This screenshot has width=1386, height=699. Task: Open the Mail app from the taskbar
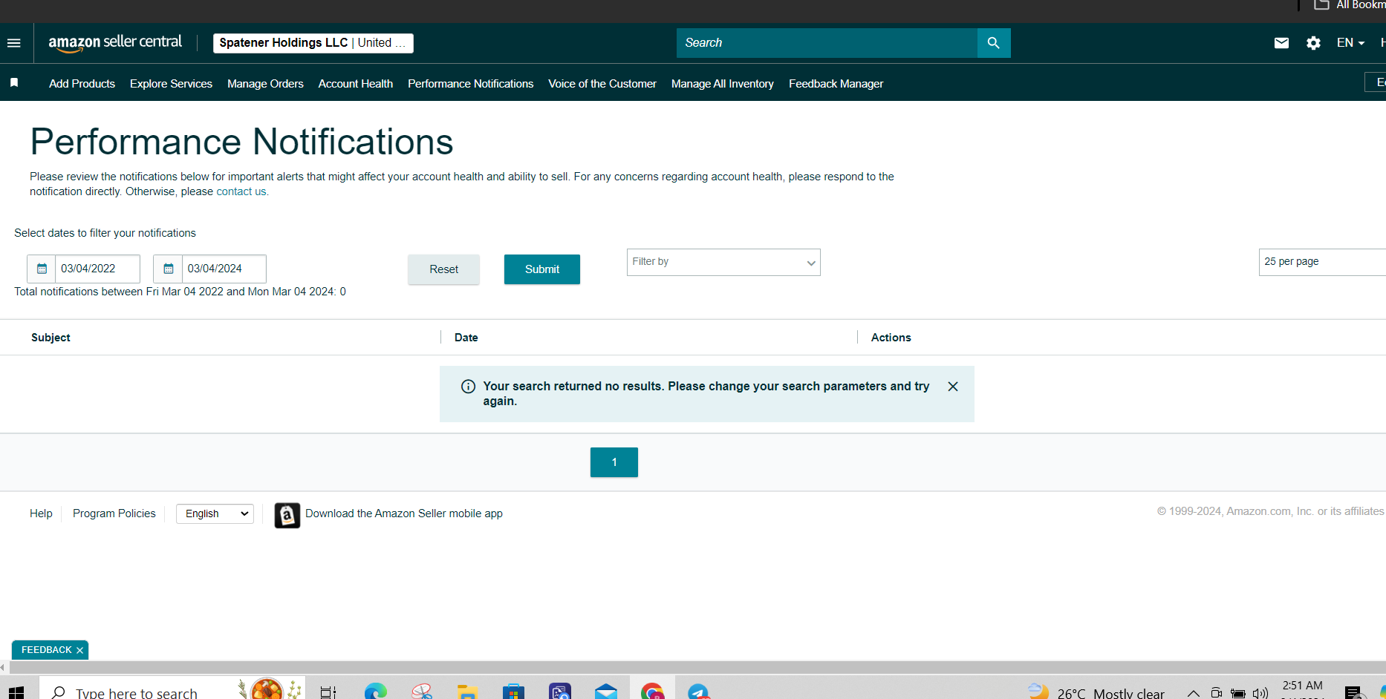click(x=606, y=692)
